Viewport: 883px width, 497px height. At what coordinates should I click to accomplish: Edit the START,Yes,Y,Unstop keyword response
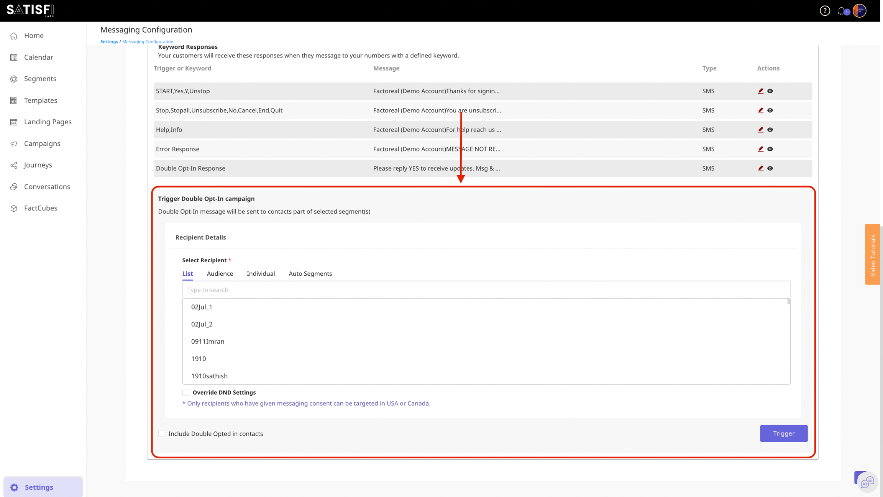[760, 91]
